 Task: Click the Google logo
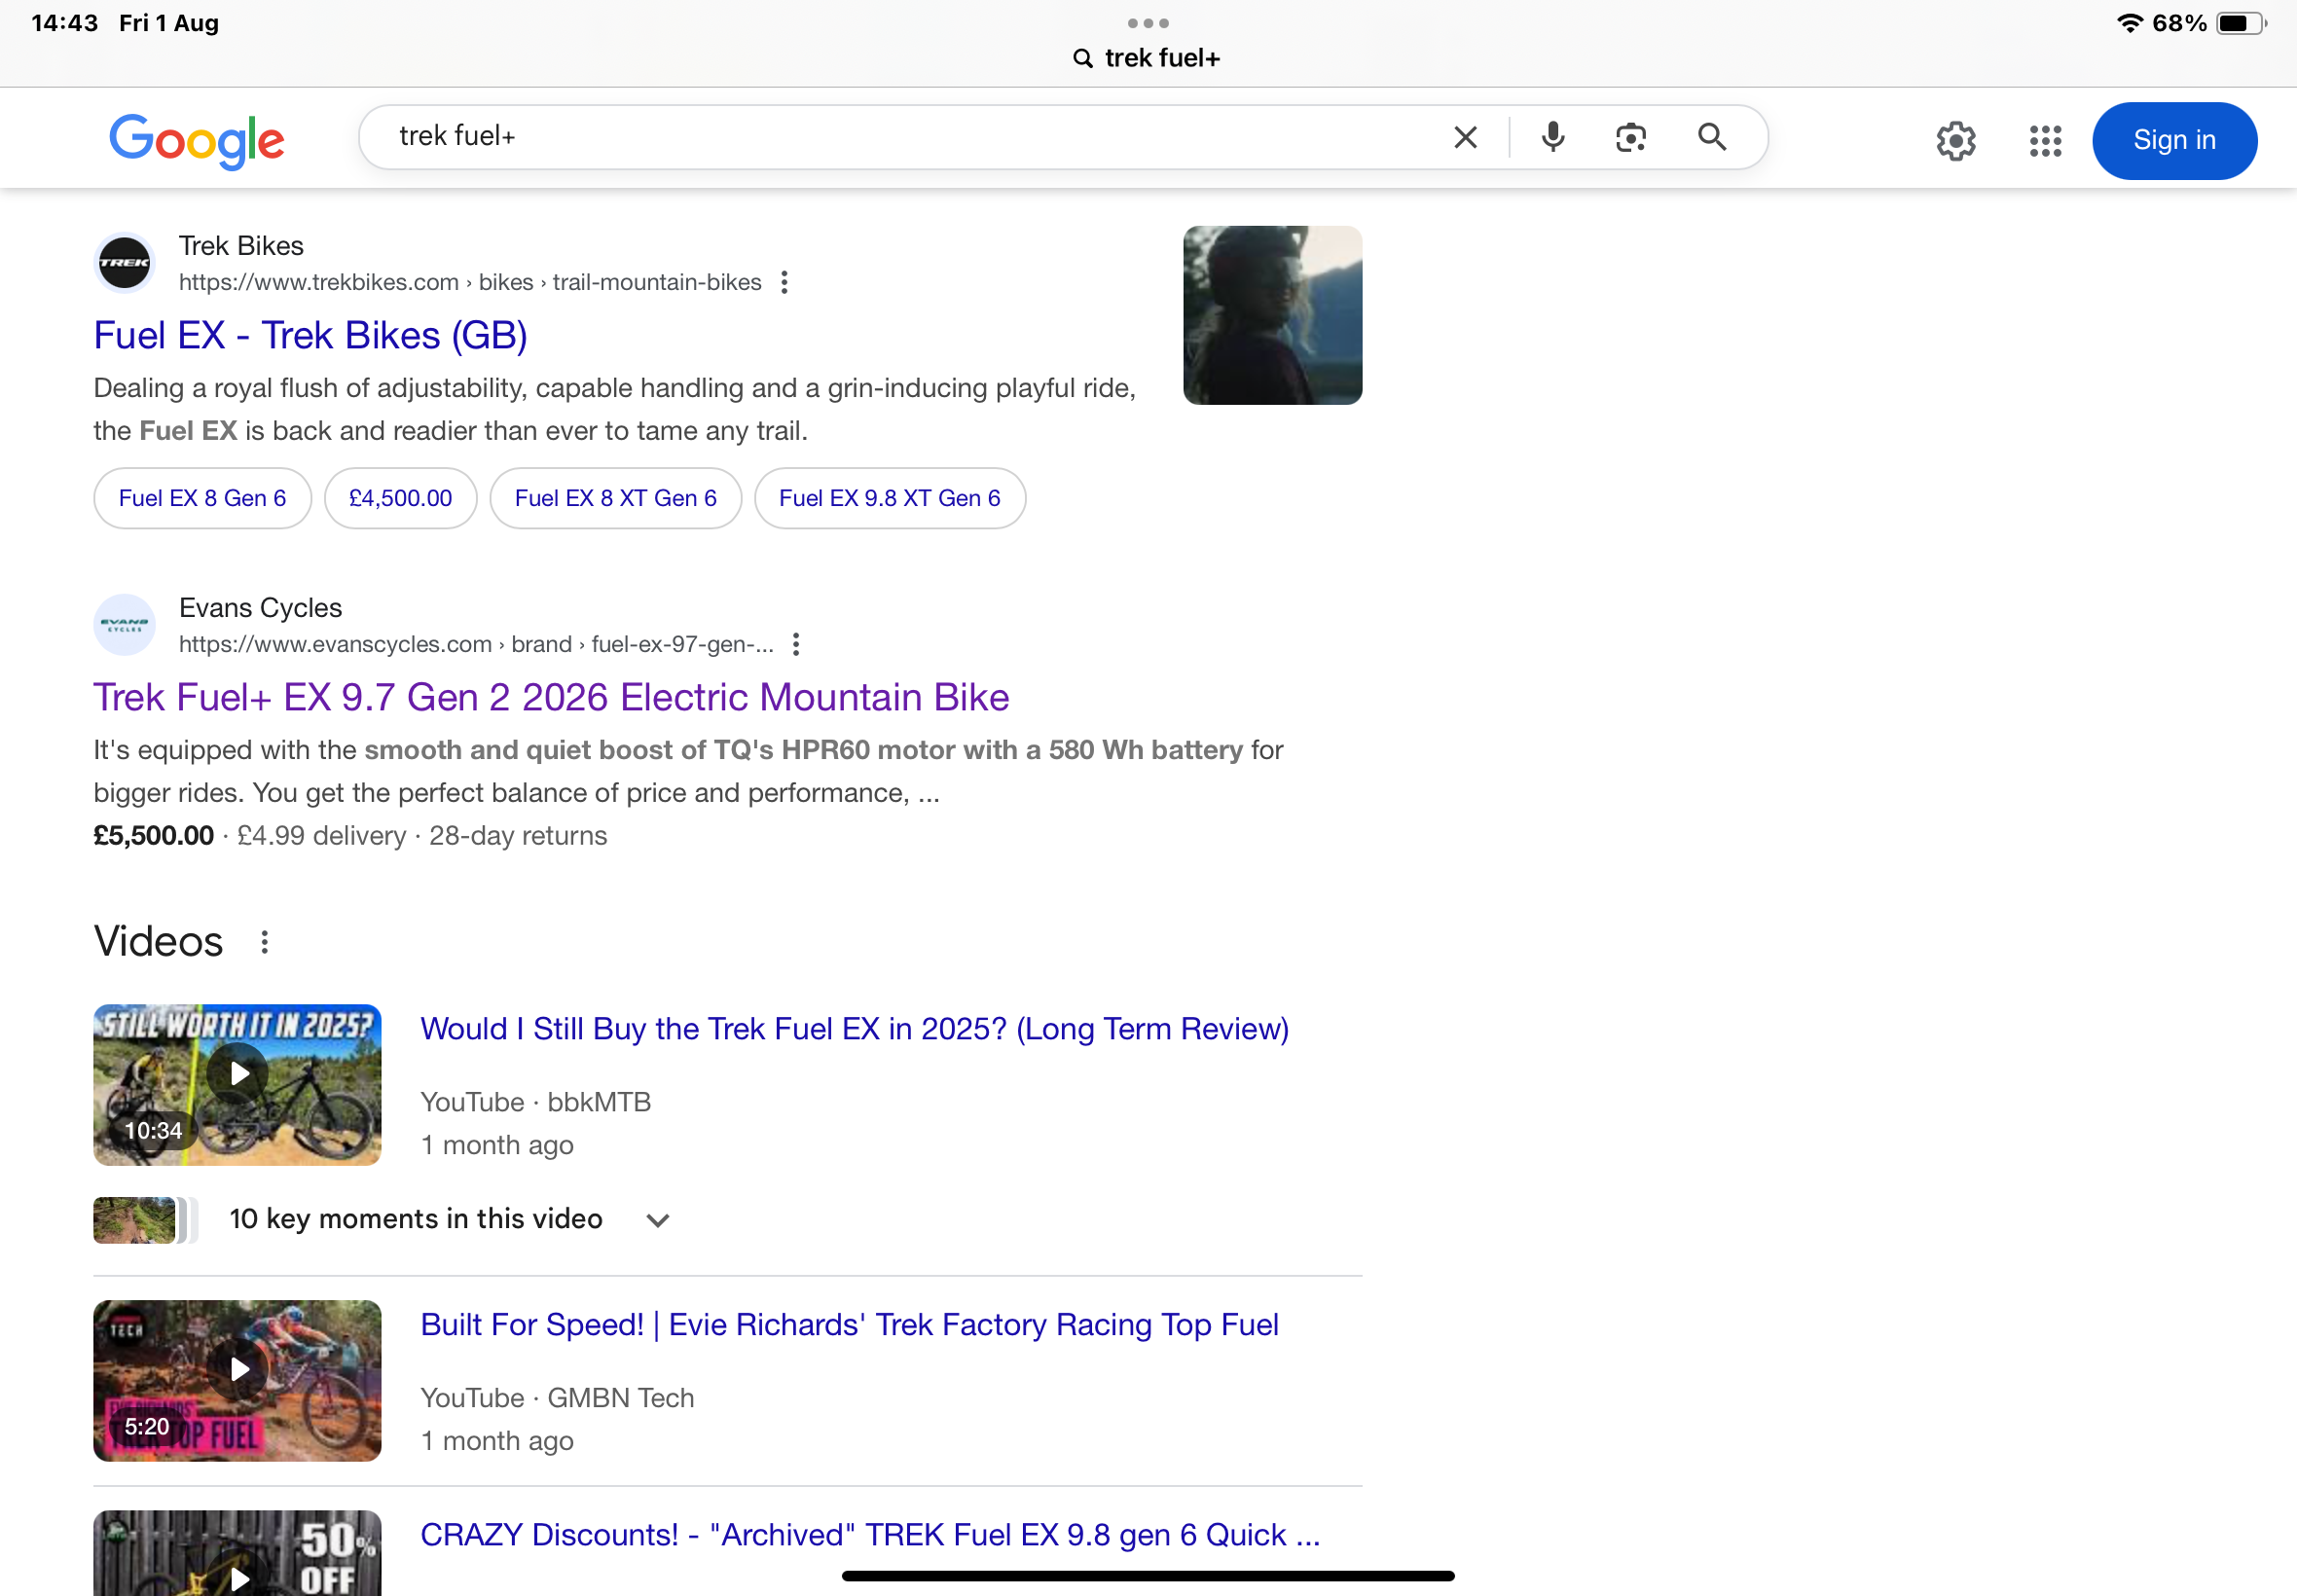coord(197,141)
